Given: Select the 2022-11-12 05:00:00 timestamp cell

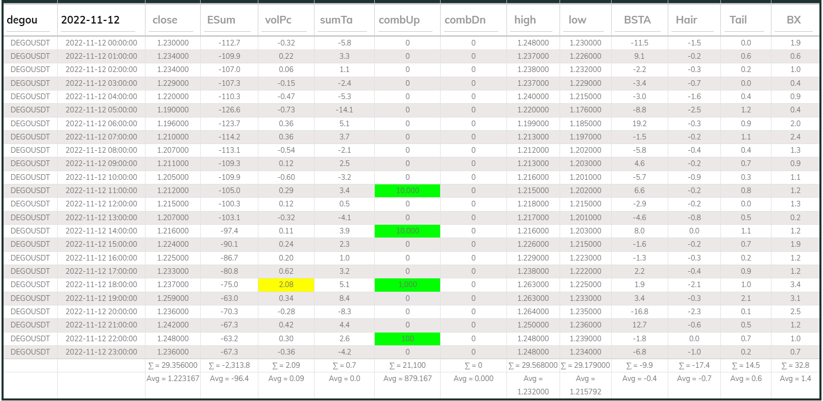Looking at the screenshot, I should (101, 110).
